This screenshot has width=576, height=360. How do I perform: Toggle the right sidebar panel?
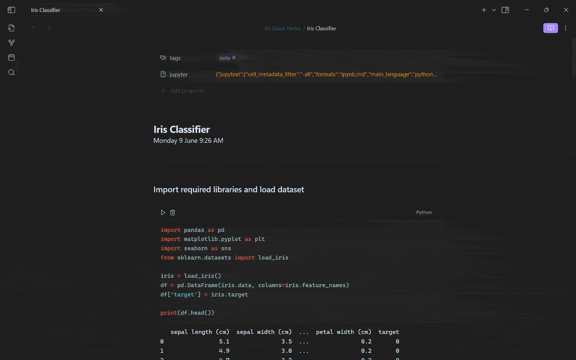[505, 10]
